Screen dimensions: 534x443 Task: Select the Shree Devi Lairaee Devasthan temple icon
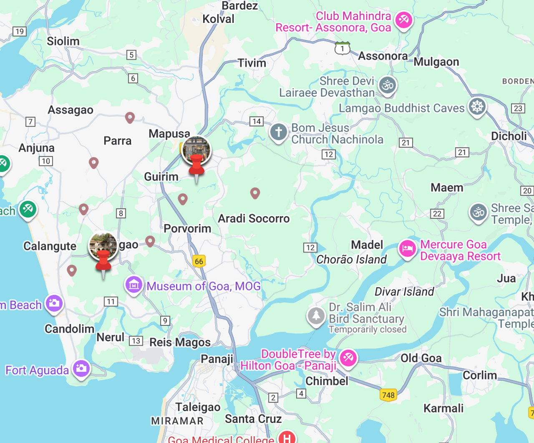coord(388,85)
